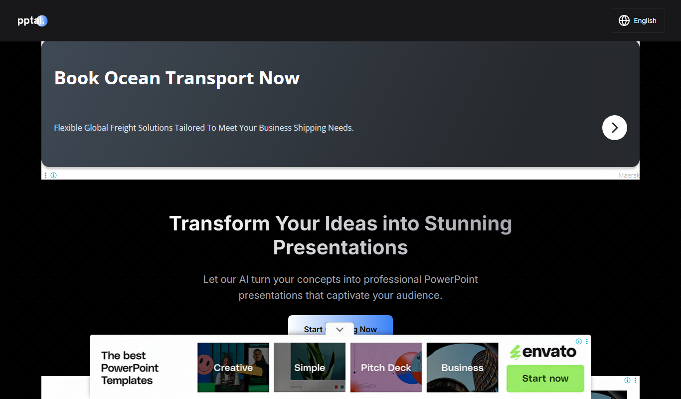
Task: Open the Simple template thumbnail
Action: click(310, 368)
